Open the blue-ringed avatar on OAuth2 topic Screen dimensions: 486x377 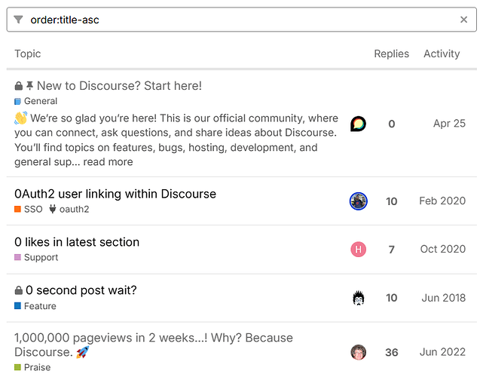tap(359, 201)
